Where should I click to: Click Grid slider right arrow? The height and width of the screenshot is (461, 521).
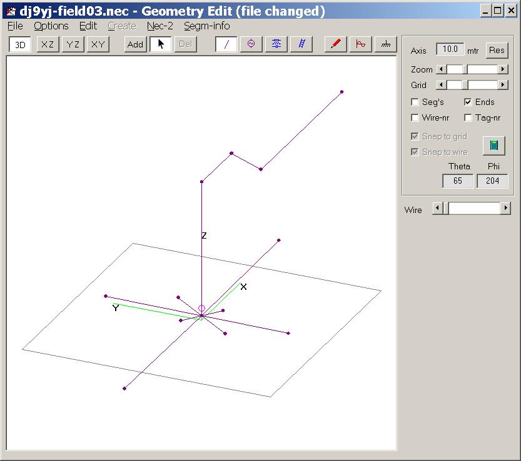(x=503, y=85)
